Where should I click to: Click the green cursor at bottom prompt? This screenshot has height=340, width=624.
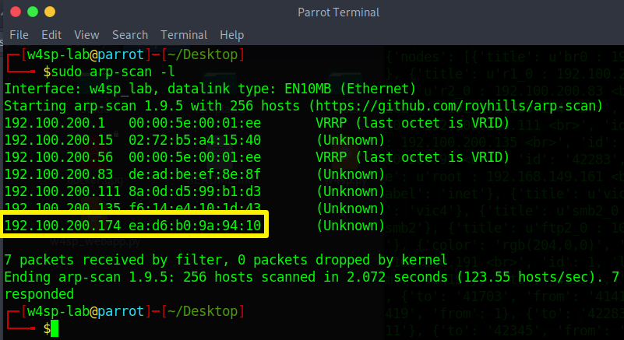(55, 328)
